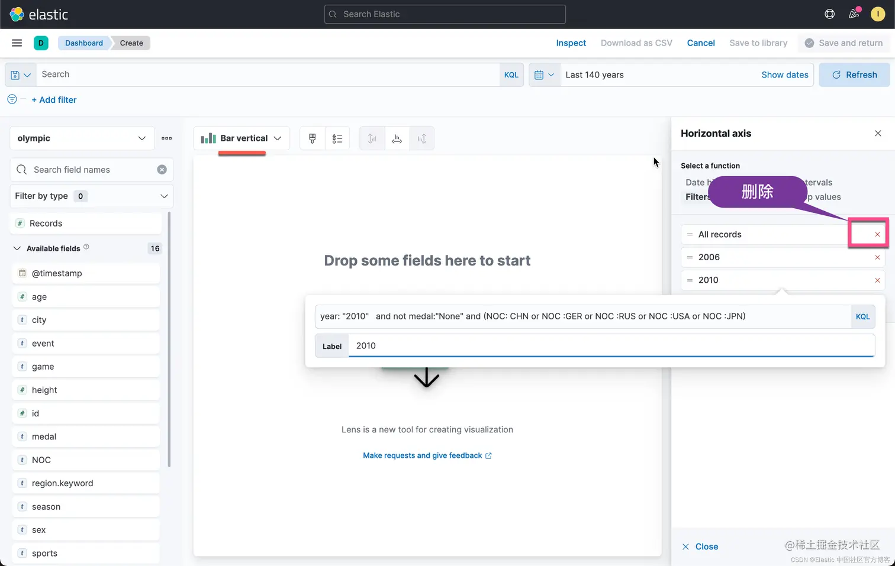The image size is (895, 566).
Task: Click the @timestamp date field icon
Action: 22,273
